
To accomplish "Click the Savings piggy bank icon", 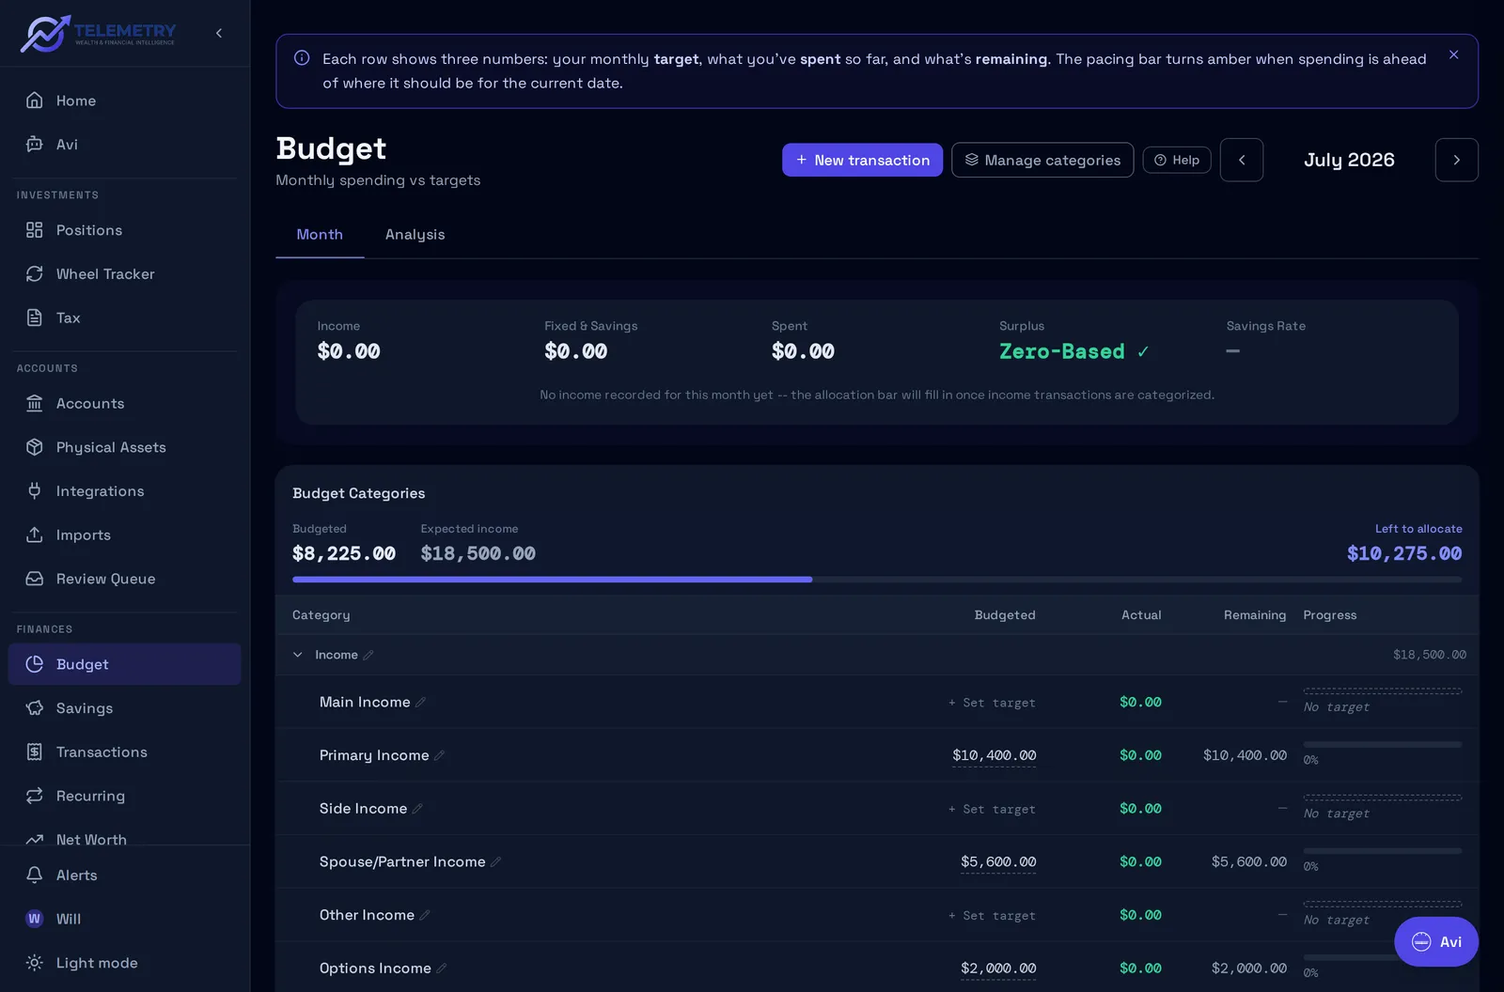I will click(x=35, y=708).
